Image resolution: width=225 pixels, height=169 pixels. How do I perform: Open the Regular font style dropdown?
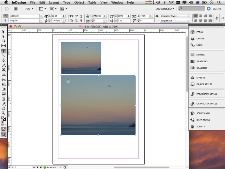[x=41, y=20]
